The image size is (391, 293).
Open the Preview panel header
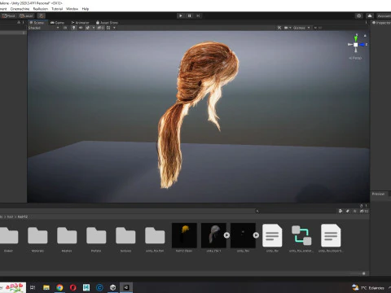[378, 194]
